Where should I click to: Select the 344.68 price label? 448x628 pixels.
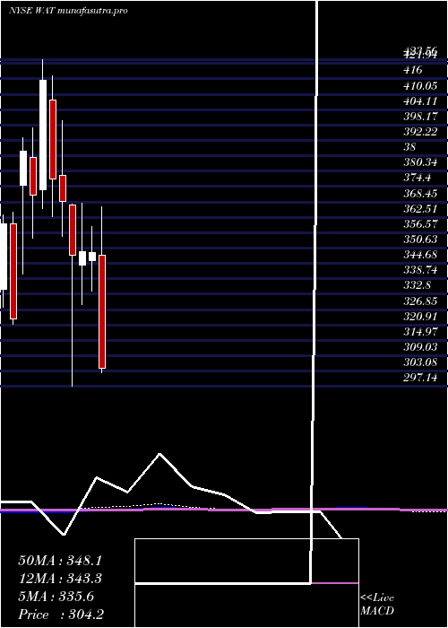click(x=420, y=254)
